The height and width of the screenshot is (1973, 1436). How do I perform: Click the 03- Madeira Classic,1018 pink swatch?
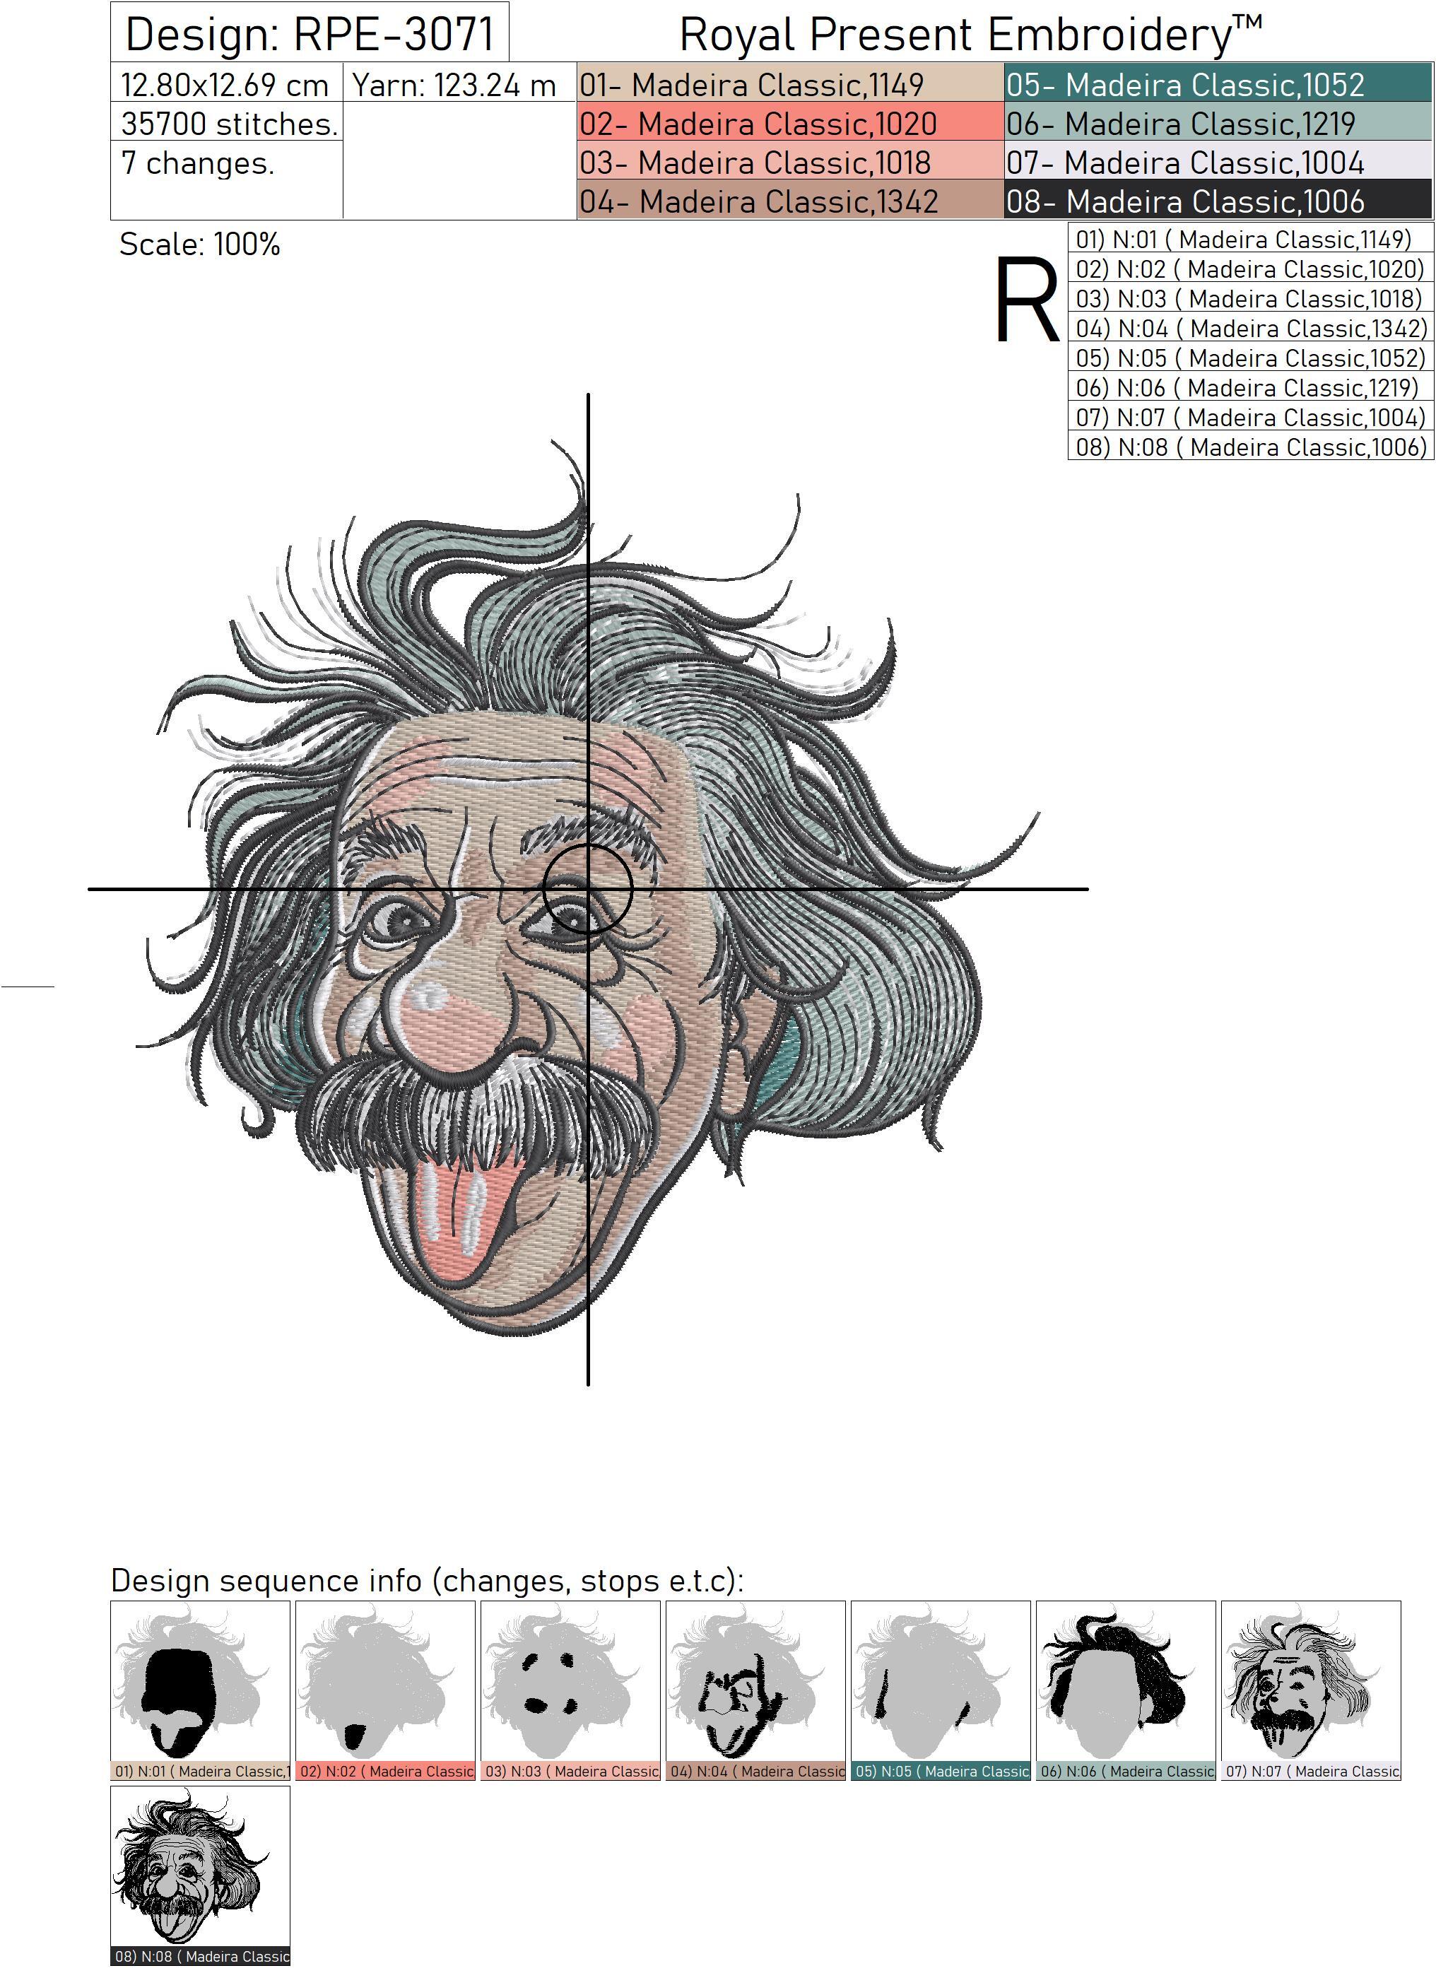(x=790, y=162)
